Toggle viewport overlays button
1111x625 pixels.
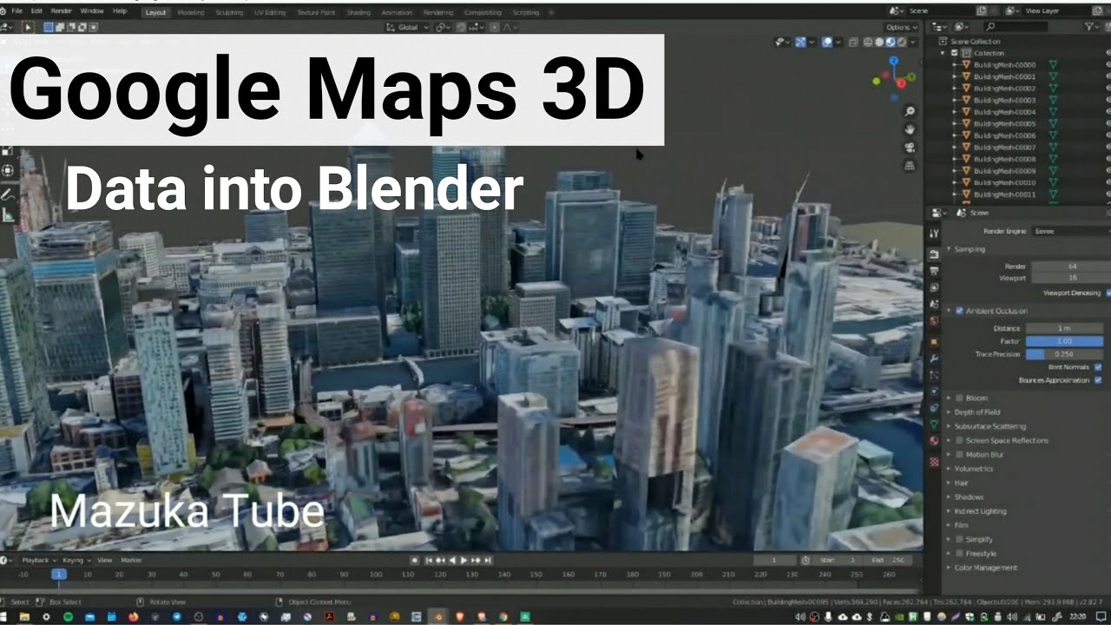coord(827,43)
